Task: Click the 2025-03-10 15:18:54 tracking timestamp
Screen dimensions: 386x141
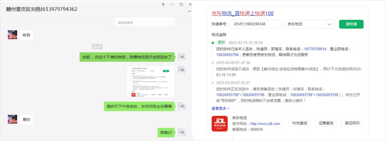Action: click(245, 43)
